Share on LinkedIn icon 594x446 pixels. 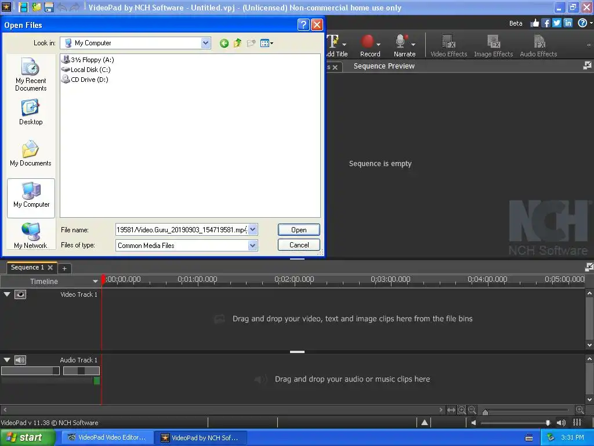(x=568, y=23)
